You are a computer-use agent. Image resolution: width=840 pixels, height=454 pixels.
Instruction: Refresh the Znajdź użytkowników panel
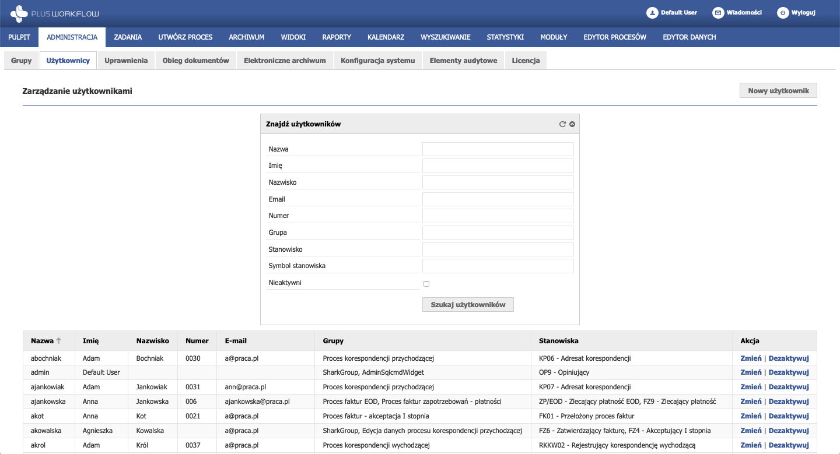[562, 124]
